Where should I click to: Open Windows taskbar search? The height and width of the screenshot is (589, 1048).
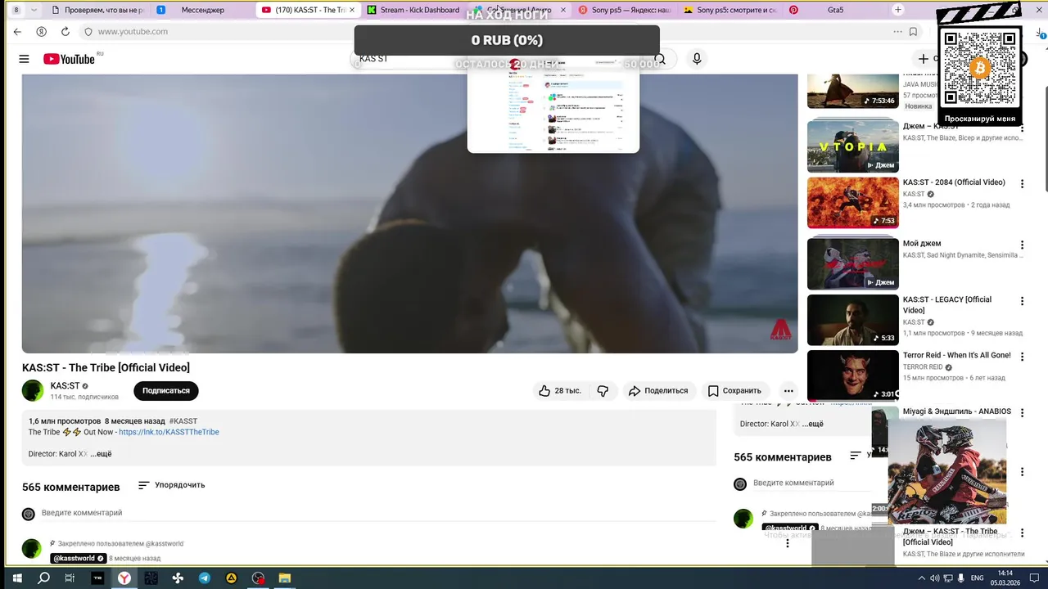[x=43, y=578]
